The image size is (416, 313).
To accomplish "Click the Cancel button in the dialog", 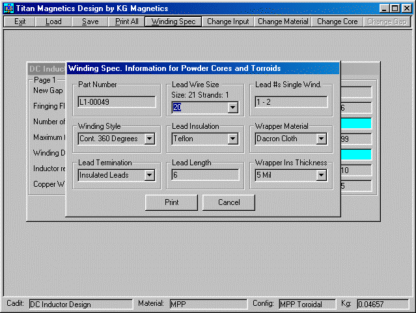I will pyautogui.click(x=229, y=202).
